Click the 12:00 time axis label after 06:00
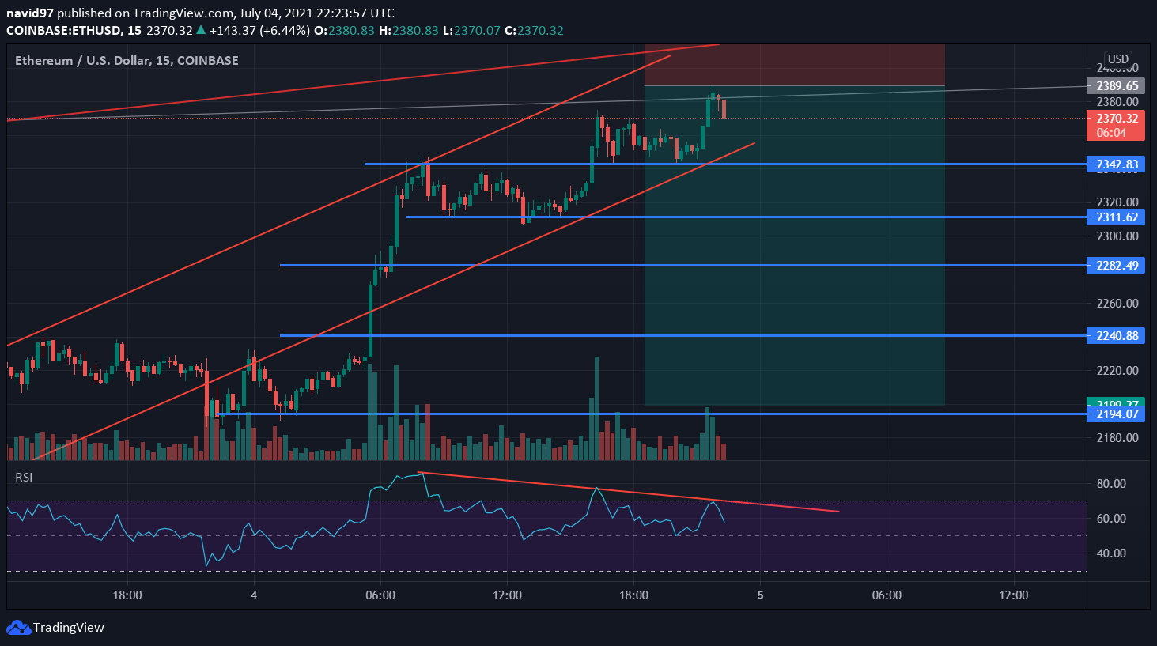 [x=507, y=595]
